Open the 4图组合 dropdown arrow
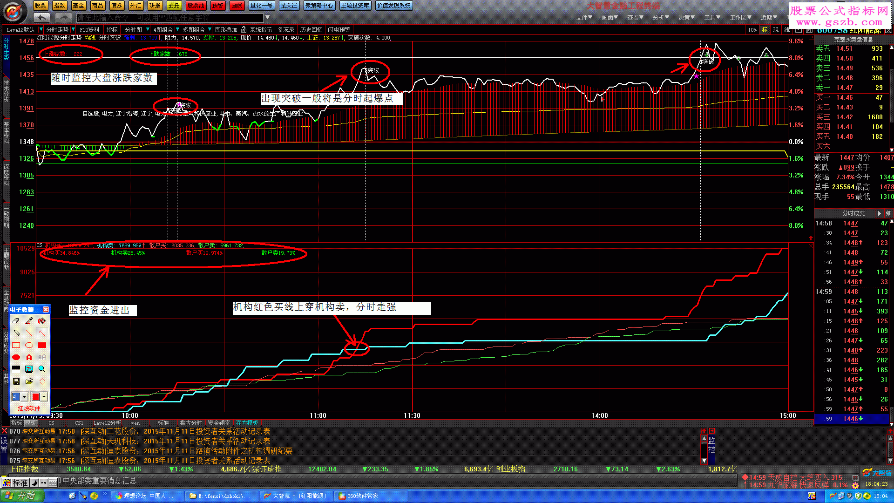The height and width of the screenshot is (503, 894). [177, 29]
